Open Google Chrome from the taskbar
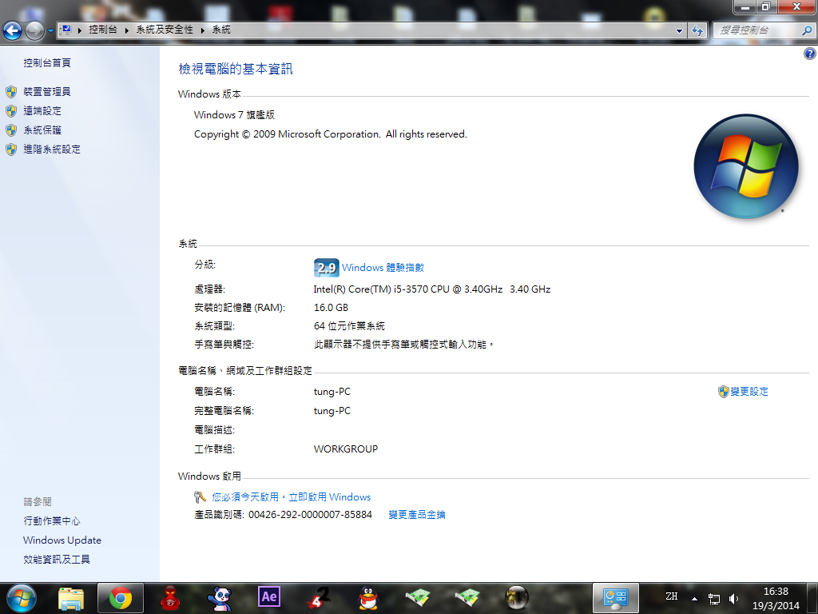The height and width of the screenshot is (614, 818). 120,598
